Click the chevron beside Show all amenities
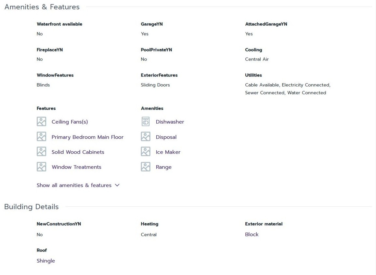Viewport: 376px width, 275px height. click(117, 185)
